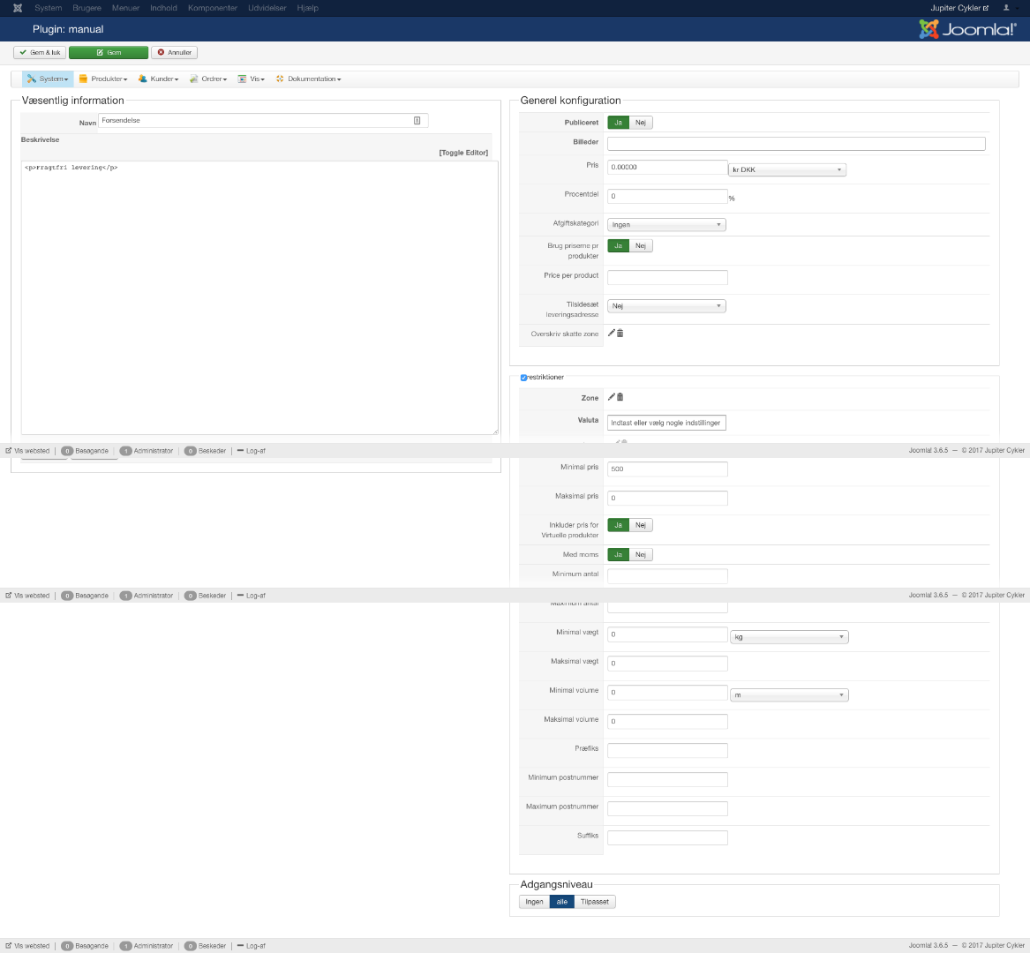Click the Annuller button
Image resolution: width=1030 pixels, height=953 pixels.
pyautogui.click(x=174, y=53)
